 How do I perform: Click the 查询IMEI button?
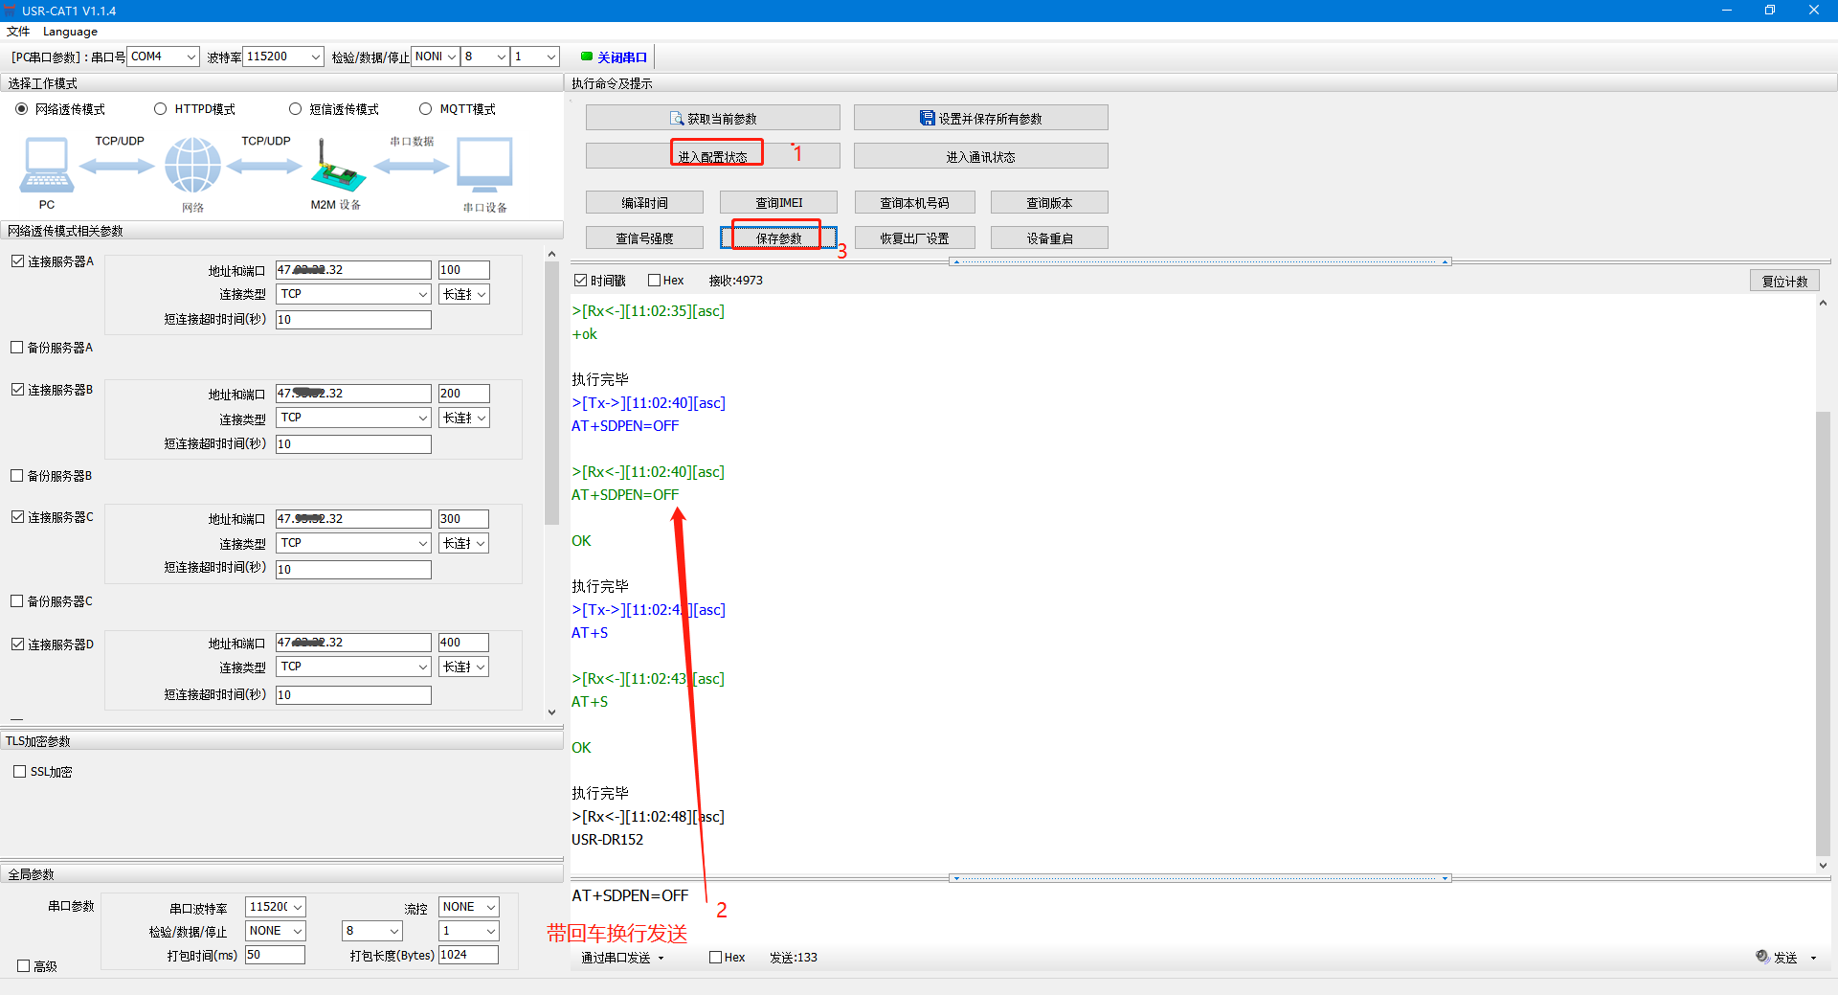point(778,203)
